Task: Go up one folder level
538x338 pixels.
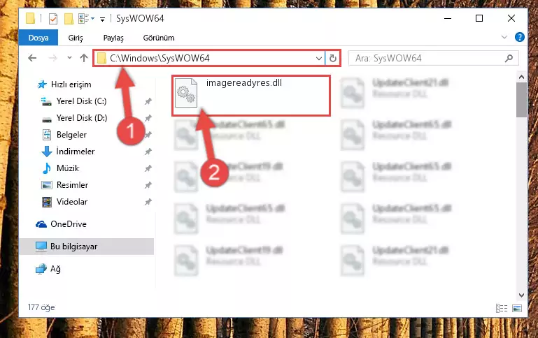Action: coord(84,58)
